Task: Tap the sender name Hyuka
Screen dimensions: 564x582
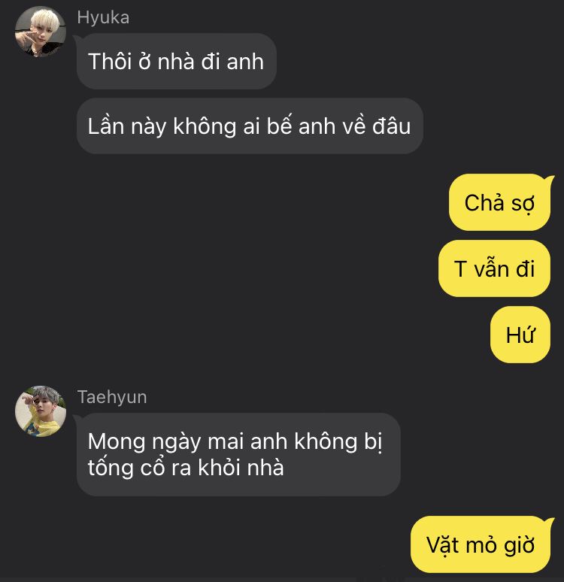Action: click(103, 17)
